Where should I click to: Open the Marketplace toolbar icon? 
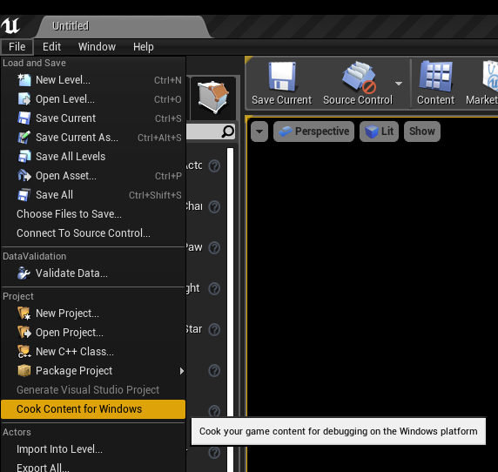(490, 77)
